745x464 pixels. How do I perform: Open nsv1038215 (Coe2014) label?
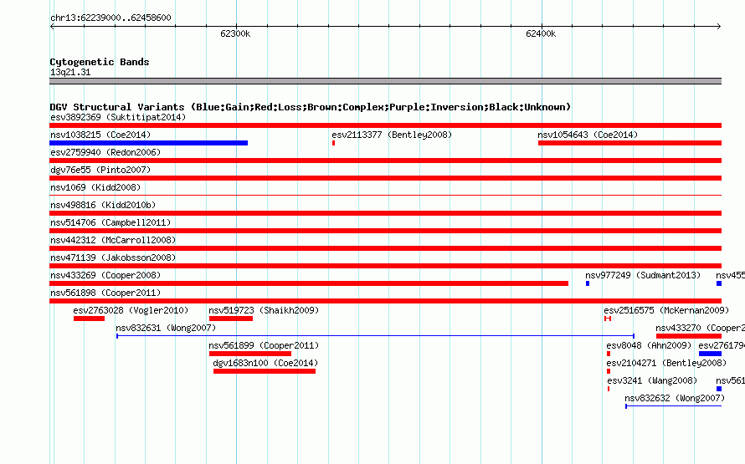coord(100,135)
